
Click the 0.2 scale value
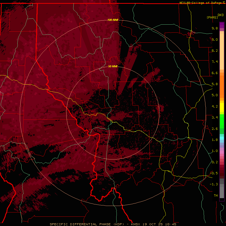pos(215,162)
